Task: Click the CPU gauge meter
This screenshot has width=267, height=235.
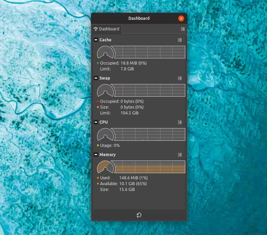Action: (x=106, y=135)
